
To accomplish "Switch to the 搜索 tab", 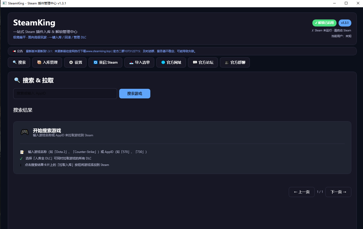I will click(x=19, y=62).
